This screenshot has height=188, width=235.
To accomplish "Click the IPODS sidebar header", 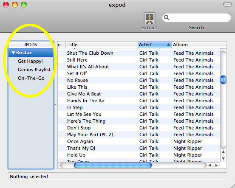I will tap(31, 45).
